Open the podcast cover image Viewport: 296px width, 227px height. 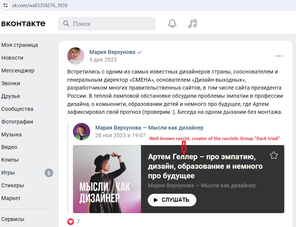point(107,179)
